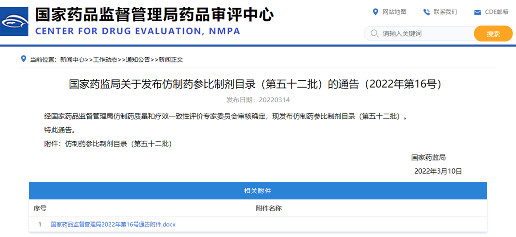Open the CDE邮箱 link
The height and width of the screenshot is (237, 516).
tap(497, 12)
